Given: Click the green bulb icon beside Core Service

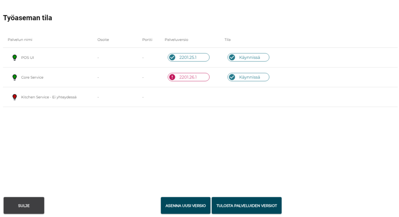Looking at the screenshot, I should pos(15,77).
